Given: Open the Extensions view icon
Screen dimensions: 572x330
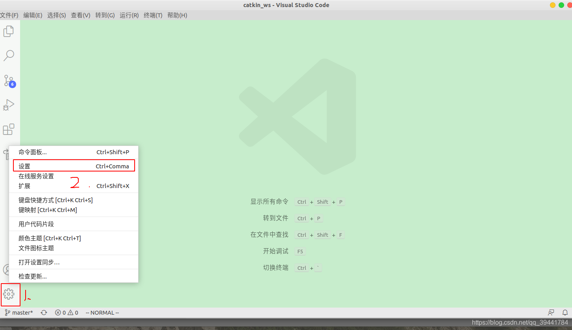Looking at the screenshot, I should point(9,129).
